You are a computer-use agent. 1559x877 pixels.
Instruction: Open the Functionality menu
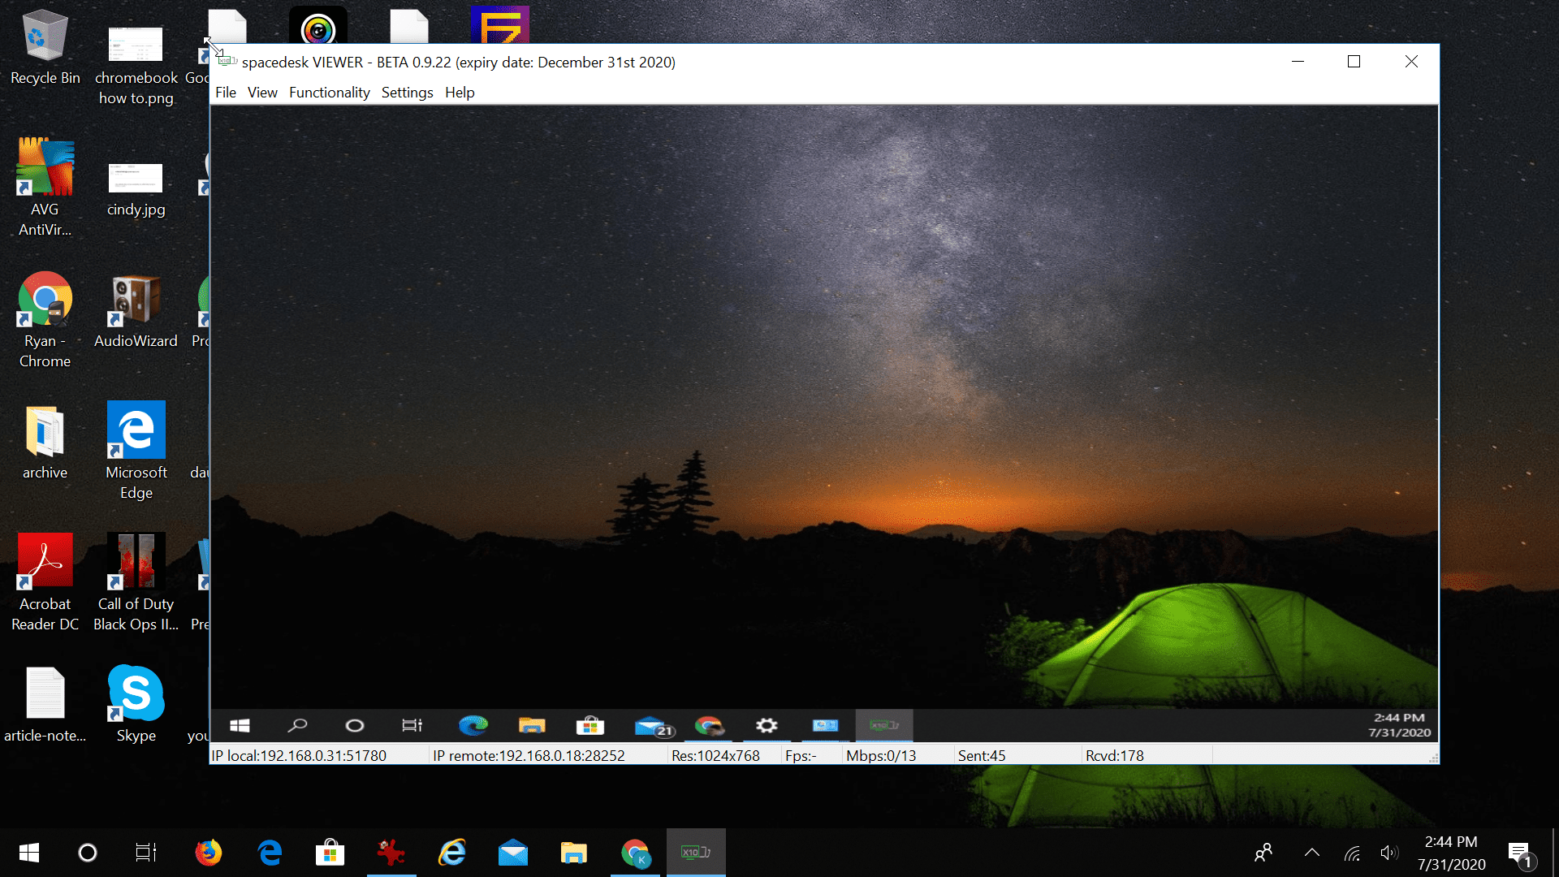(329, 92)
